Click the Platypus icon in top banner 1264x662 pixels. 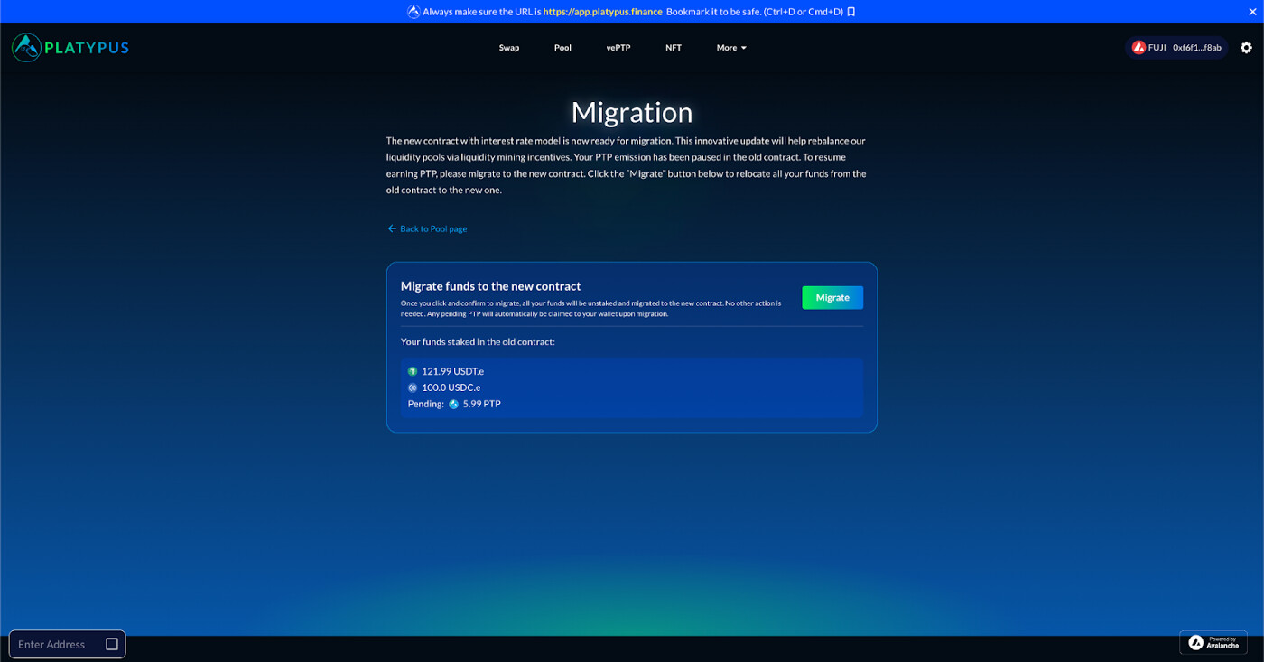point(414,12)
